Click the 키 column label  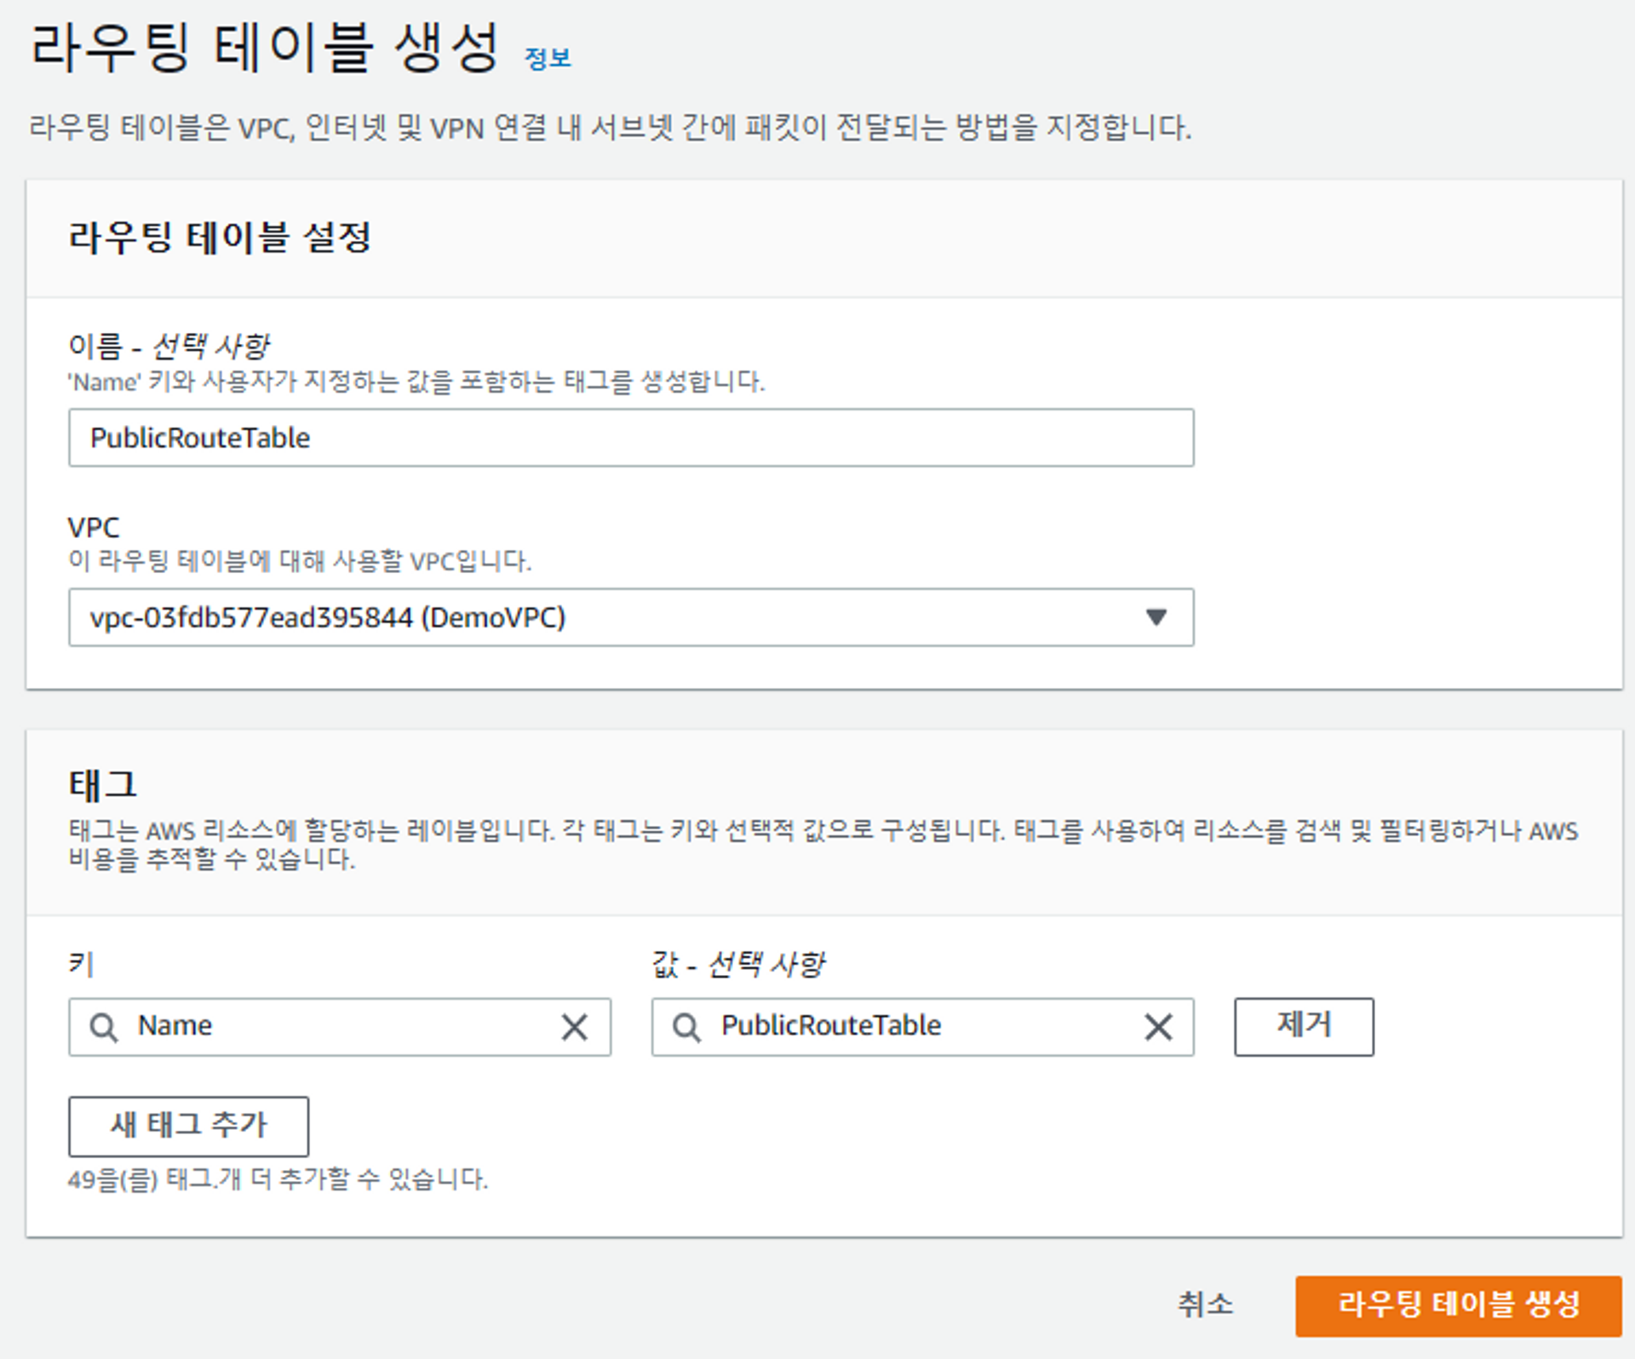[x=81, y=965]
